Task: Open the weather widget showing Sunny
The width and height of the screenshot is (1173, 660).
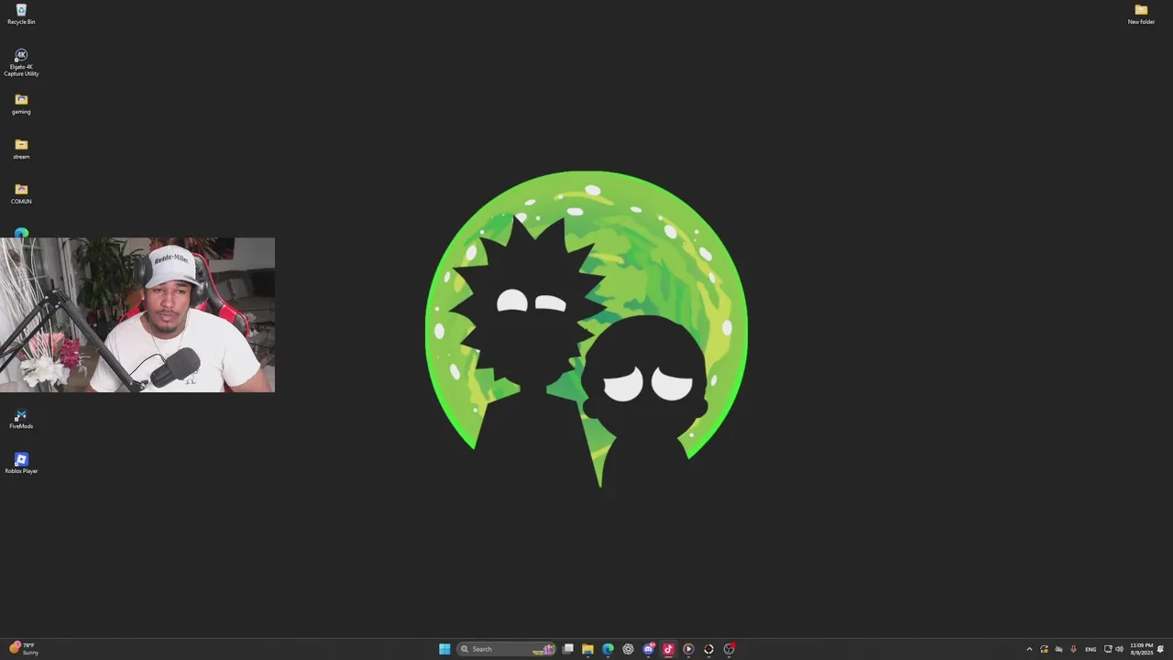Action: [24, 649]
